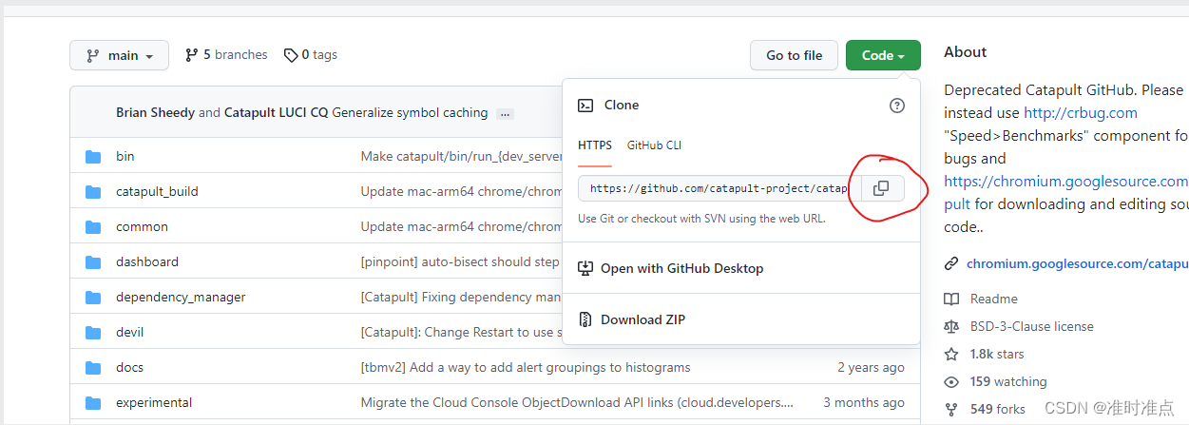Image resolution: width=1189 pixels, height=425 pixels.
Task: Click the 2 years ago timestamp
Action: [x=872, y=368]
